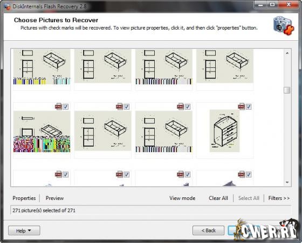Screen dimensions: 302x243
Task: Click PNG icon above chest-of-drawers picture
Action: [242, 106]
